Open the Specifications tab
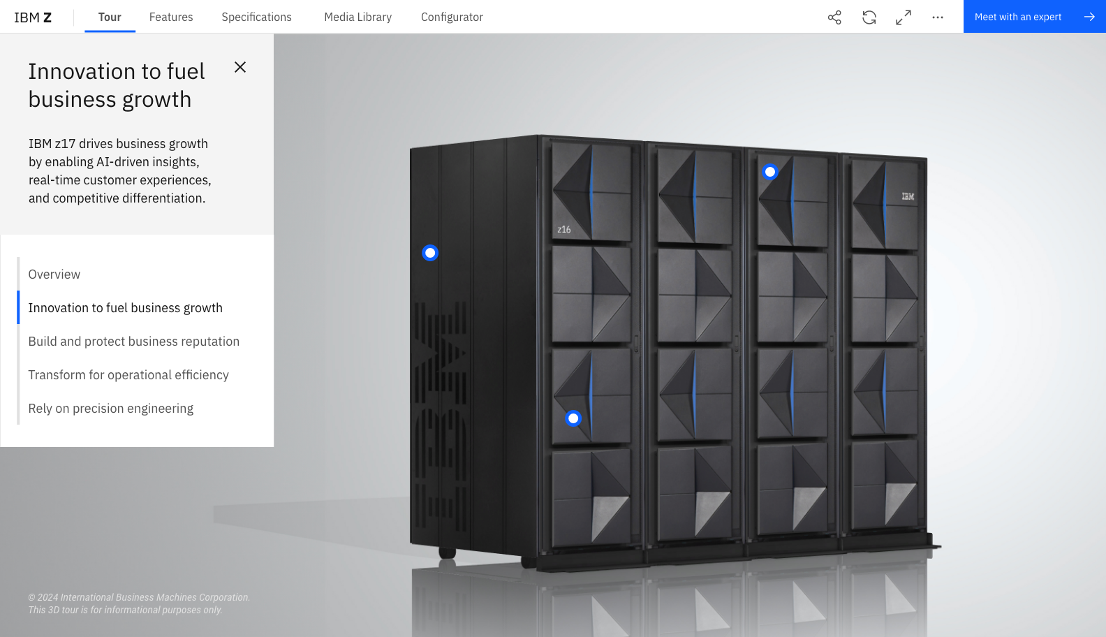 click(256, 17)
